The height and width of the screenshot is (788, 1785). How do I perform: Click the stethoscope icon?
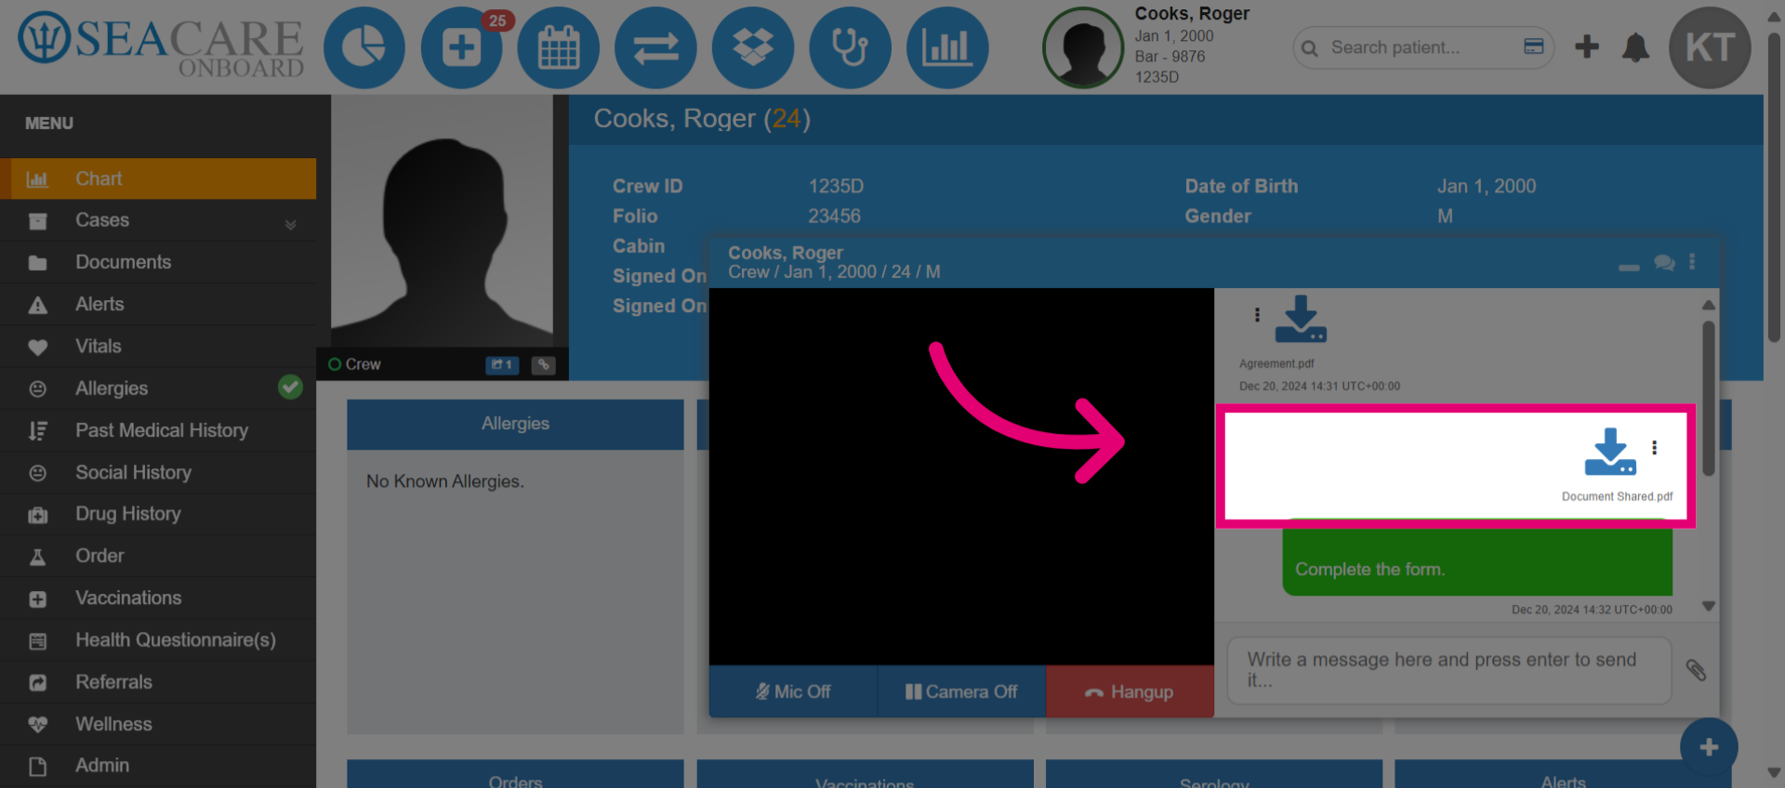tap(850, 47)
